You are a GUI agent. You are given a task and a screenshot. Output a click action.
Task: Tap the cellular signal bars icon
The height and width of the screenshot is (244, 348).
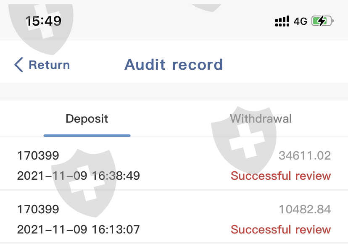click(282, 21)
